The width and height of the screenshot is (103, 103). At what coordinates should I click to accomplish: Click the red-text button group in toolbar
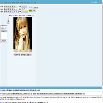point(25,11)
